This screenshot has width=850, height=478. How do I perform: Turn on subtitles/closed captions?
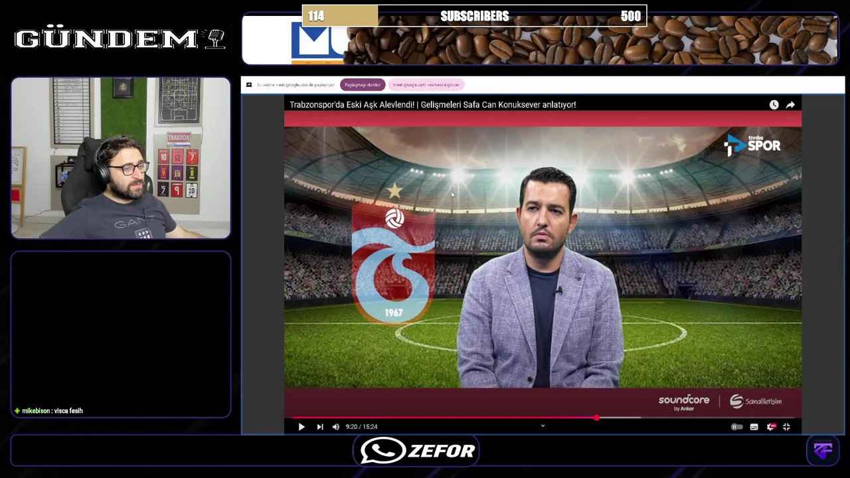pos(754,427)
